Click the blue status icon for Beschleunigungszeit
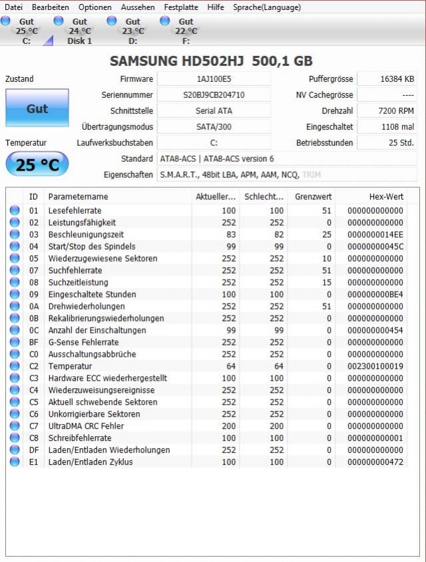The height and width of the screenshot is (562, 426). pos(15,234)
